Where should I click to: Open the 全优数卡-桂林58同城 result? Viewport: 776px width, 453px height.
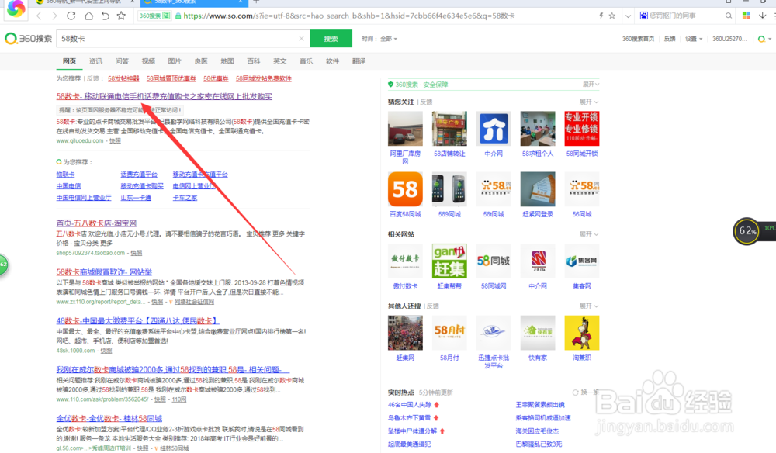(x=109, y=418)
